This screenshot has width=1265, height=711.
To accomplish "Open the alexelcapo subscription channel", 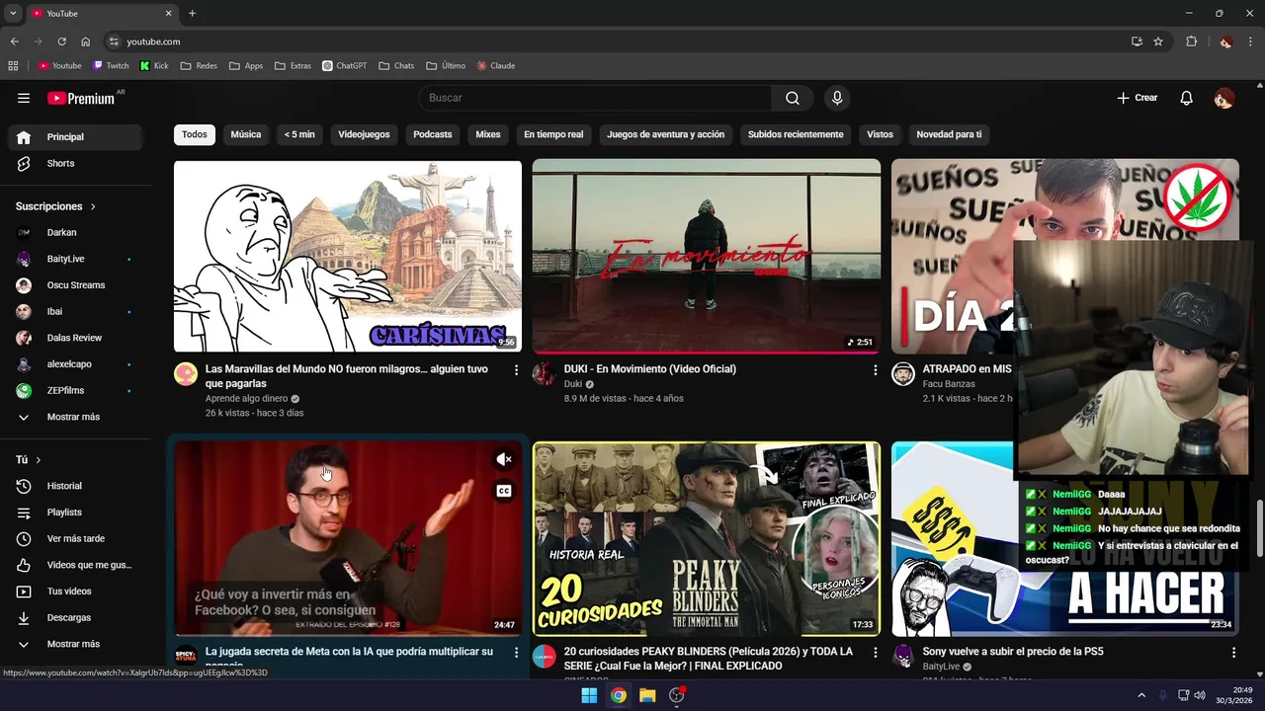I will [x=75, y=364].
